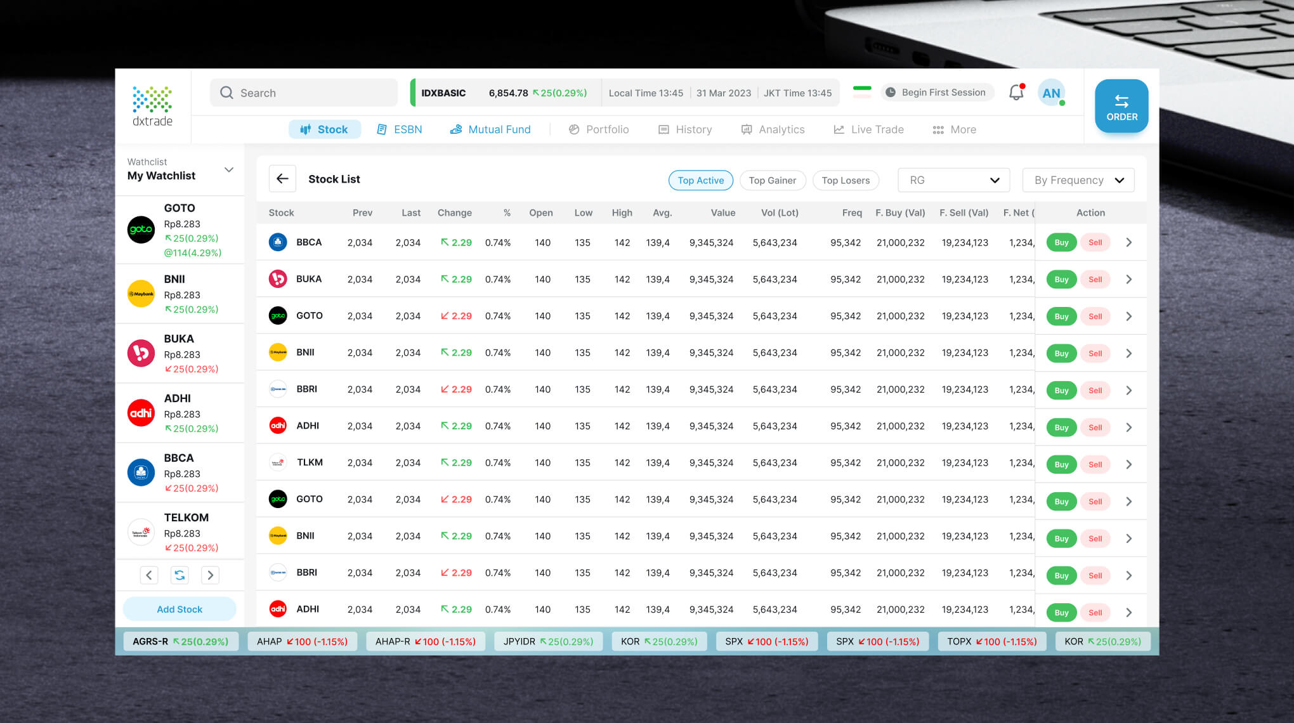This screenshot has height=723, width=1294.
Task: Click the More grid icon
Action: pyautogui.click(x=938, y=129)
